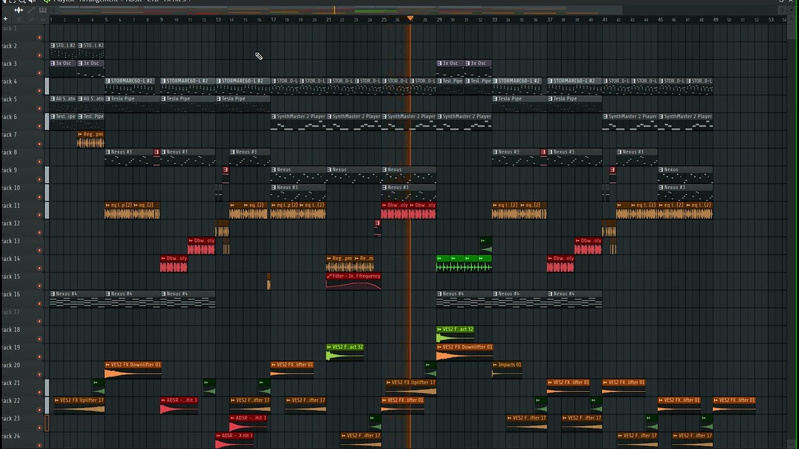Open clip menu of Filter frequency automation clip
Viewport: 799px width, 449px height.
click(x=329, y=276)
